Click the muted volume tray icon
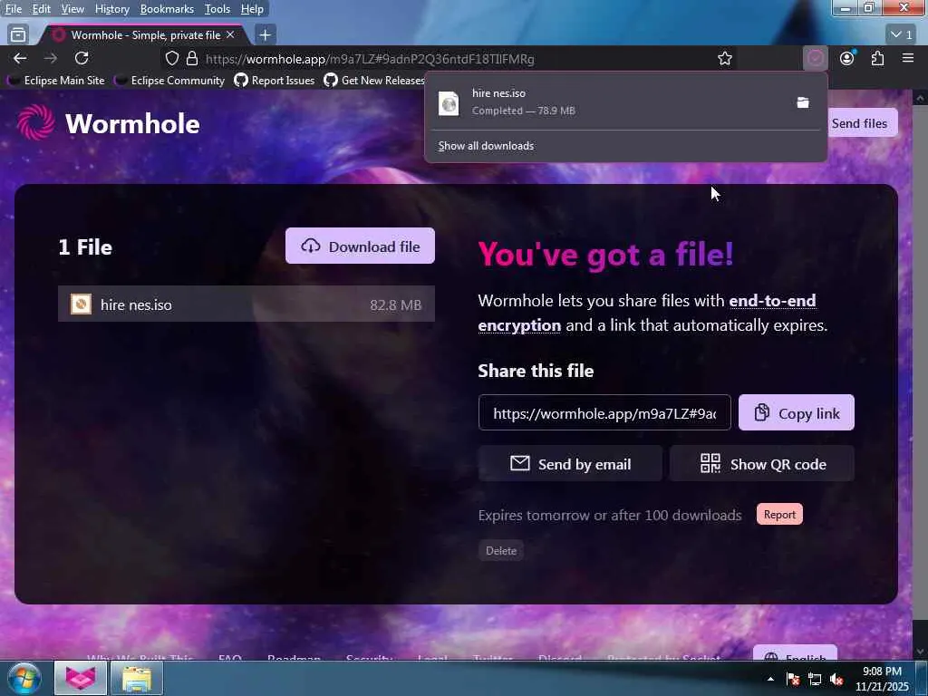The image size is (928, 696). click(836, 679)
